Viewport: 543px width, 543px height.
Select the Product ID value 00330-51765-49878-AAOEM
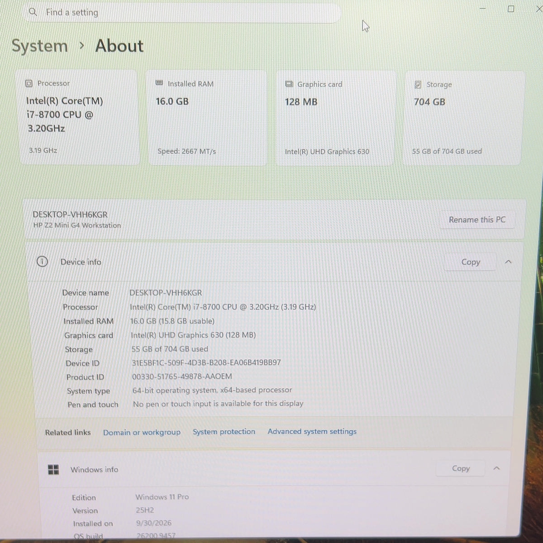182,376
